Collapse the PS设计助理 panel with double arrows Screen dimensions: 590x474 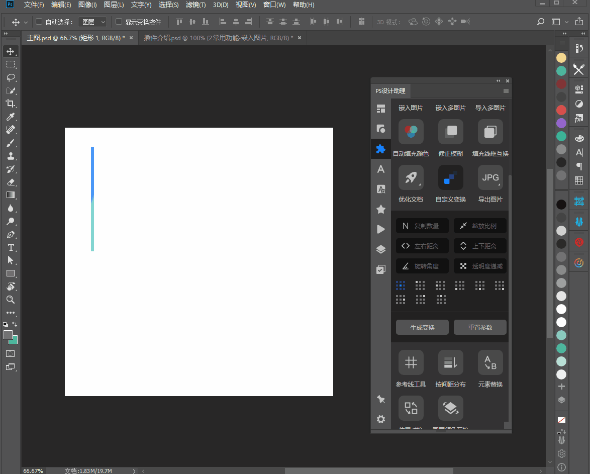coord(498,80)
